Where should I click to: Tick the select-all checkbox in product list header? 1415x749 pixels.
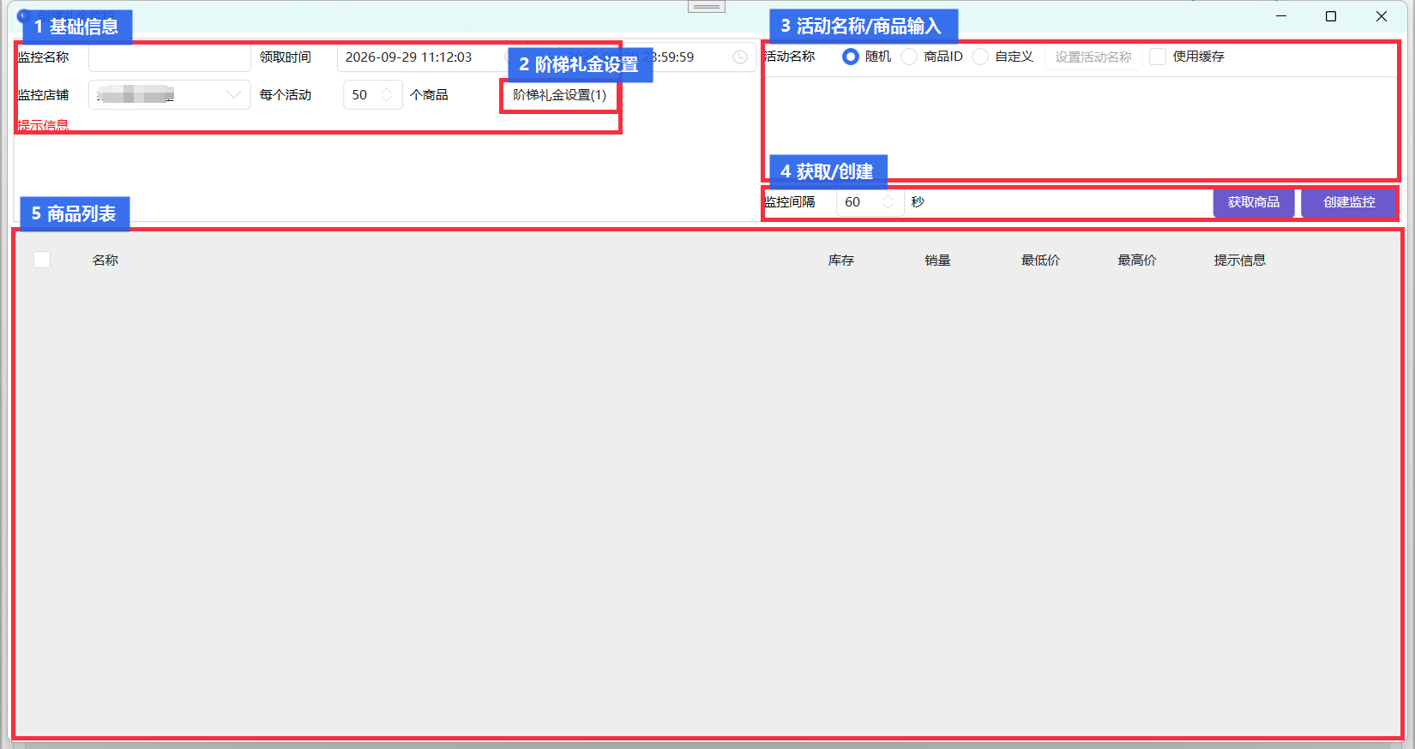click(42, 260)
